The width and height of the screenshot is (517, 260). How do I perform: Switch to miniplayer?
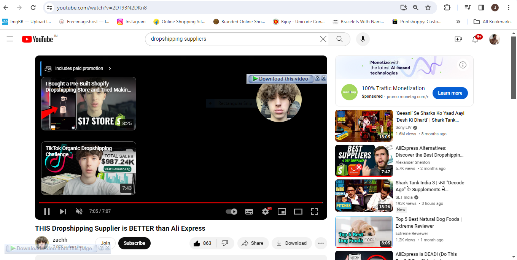click(x=282, y=212)
